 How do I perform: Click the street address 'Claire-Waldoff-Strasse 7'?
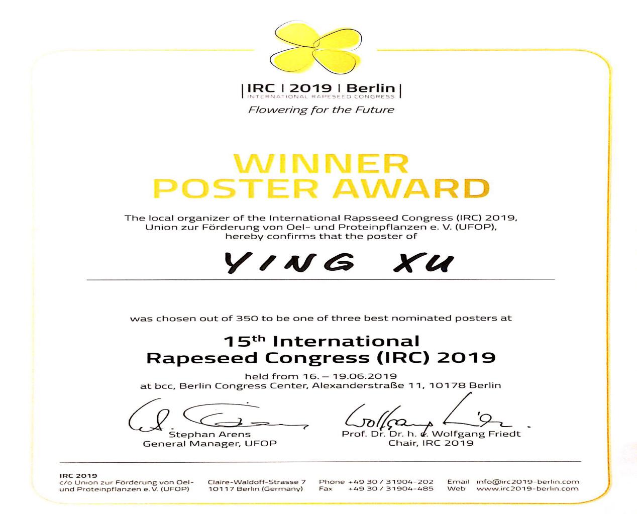[x=257, y=482]
